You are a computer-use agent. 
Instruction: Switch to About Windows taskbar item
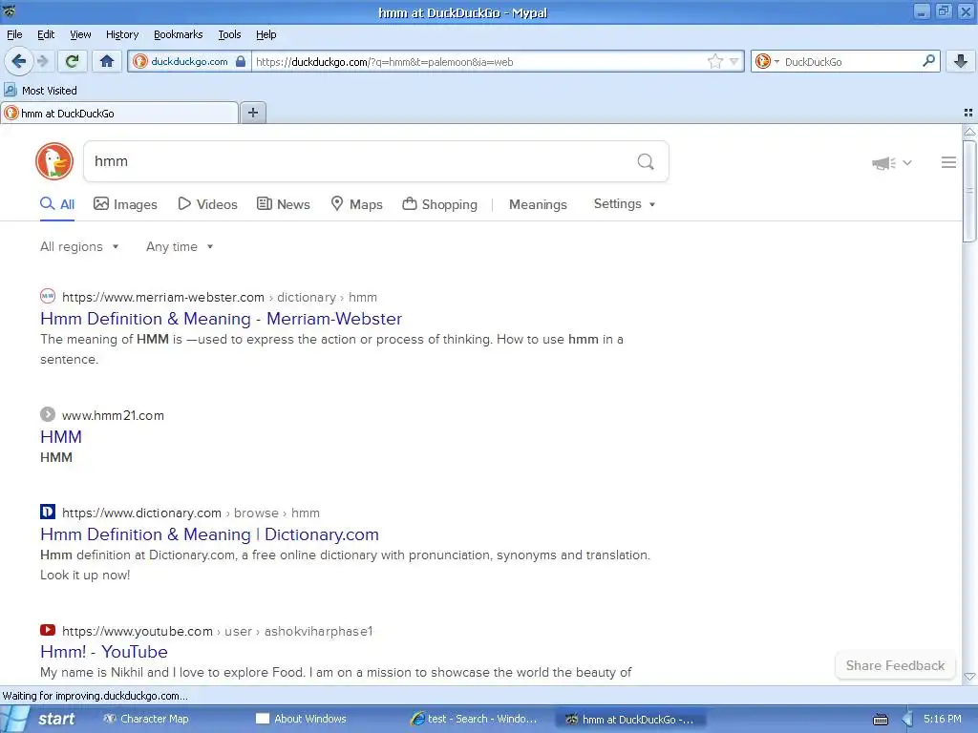(x=302, y=719)
